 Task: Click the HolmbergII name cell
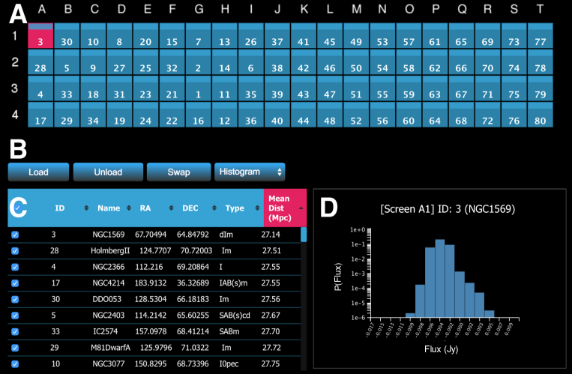tap(110, 250)
